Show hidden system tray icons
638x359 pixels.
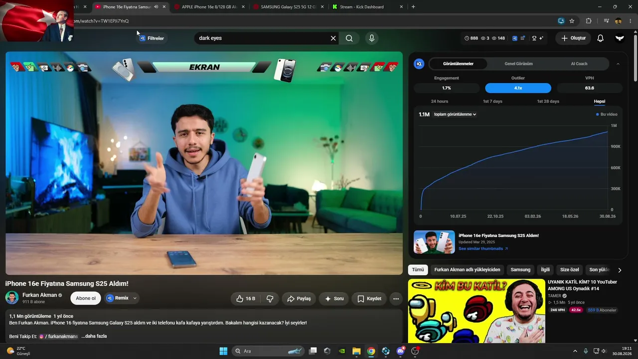point(575,351)
